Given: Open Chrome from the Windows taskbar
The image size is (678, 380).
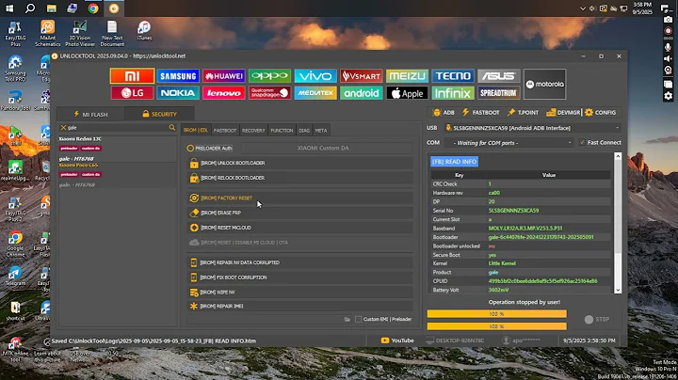Looking at the screenshot, I should click(93, 8).
